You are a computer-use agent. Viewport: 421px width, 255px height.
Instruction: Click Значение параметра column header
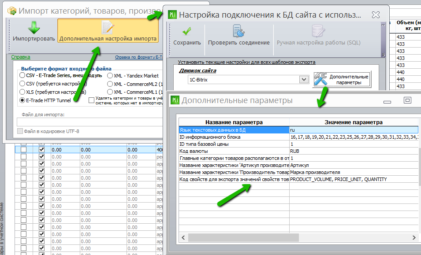pyautogui.click(x=354, y=122)
